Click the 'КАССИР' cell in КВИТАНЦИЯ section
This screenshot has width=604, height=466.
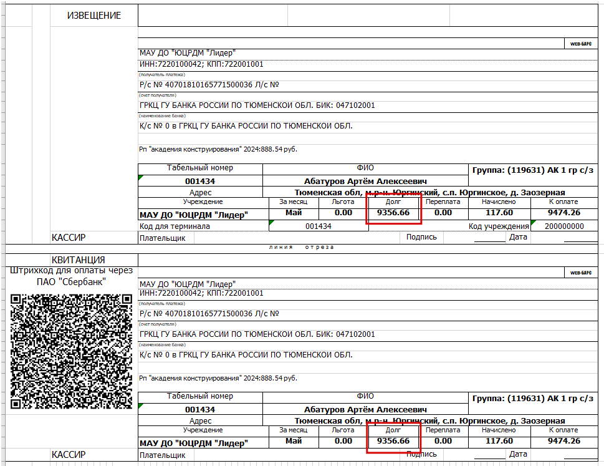click(94, 455)
